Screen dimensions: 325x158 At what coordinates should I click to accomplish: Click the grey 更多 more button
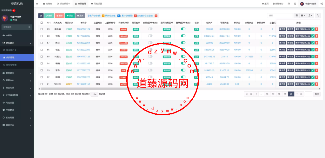pyautogui.click(x=80, y=16)
